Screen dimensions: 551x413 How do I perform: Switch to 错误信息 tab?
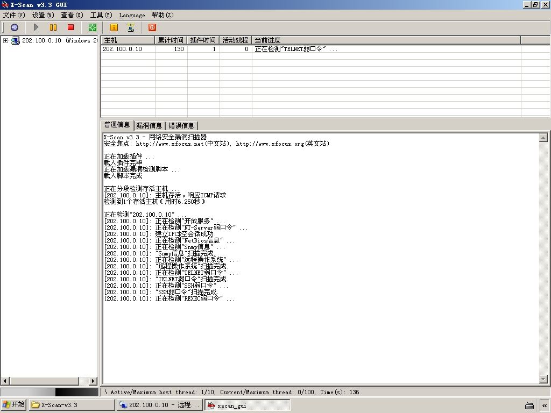coord(181,126)
